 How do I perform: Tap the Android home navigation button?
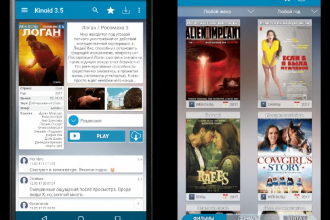[x=81, y=218]
